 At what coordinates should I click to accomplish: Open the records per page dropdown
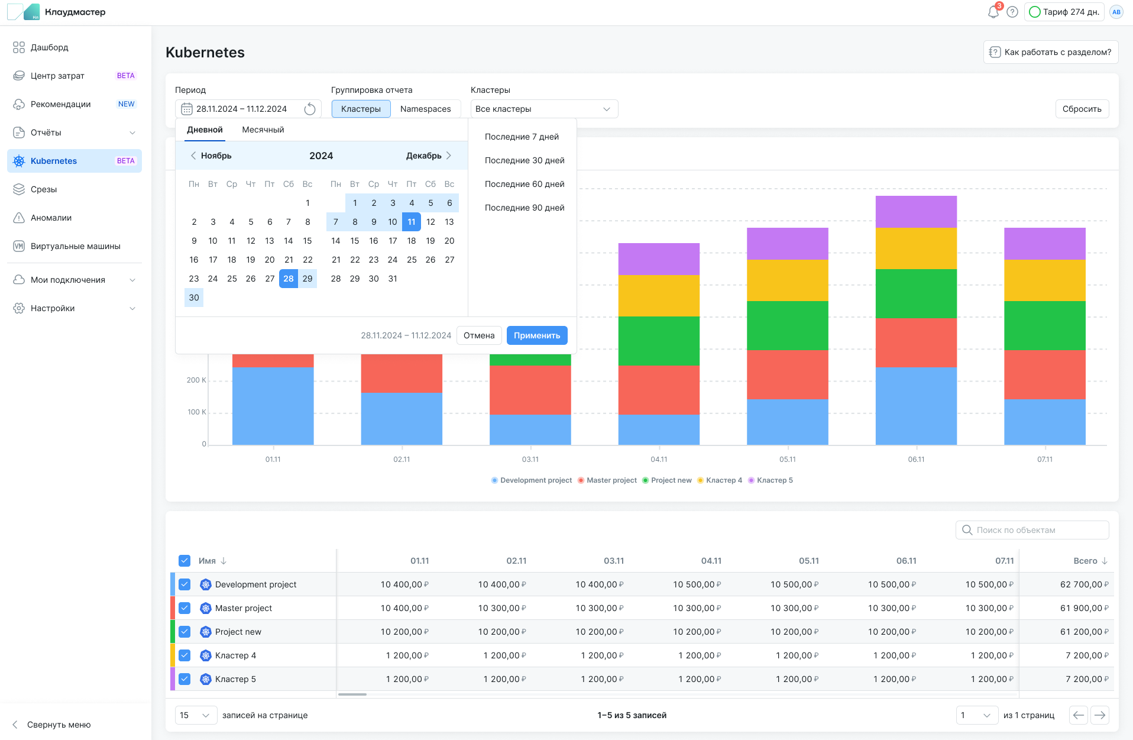tap(195, 715)
